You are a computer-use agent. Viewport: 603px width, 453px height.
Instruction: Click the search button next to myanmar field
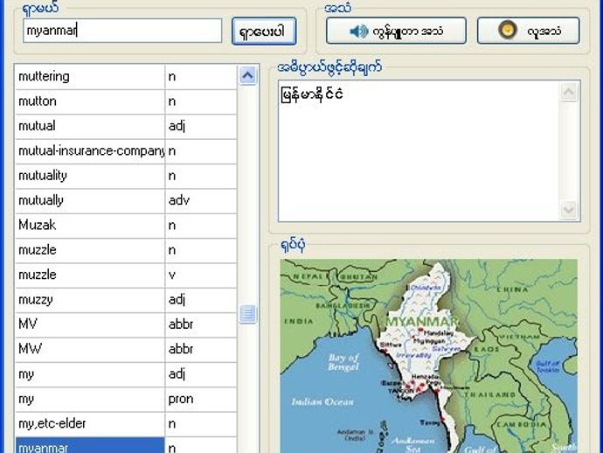point(264,31)
